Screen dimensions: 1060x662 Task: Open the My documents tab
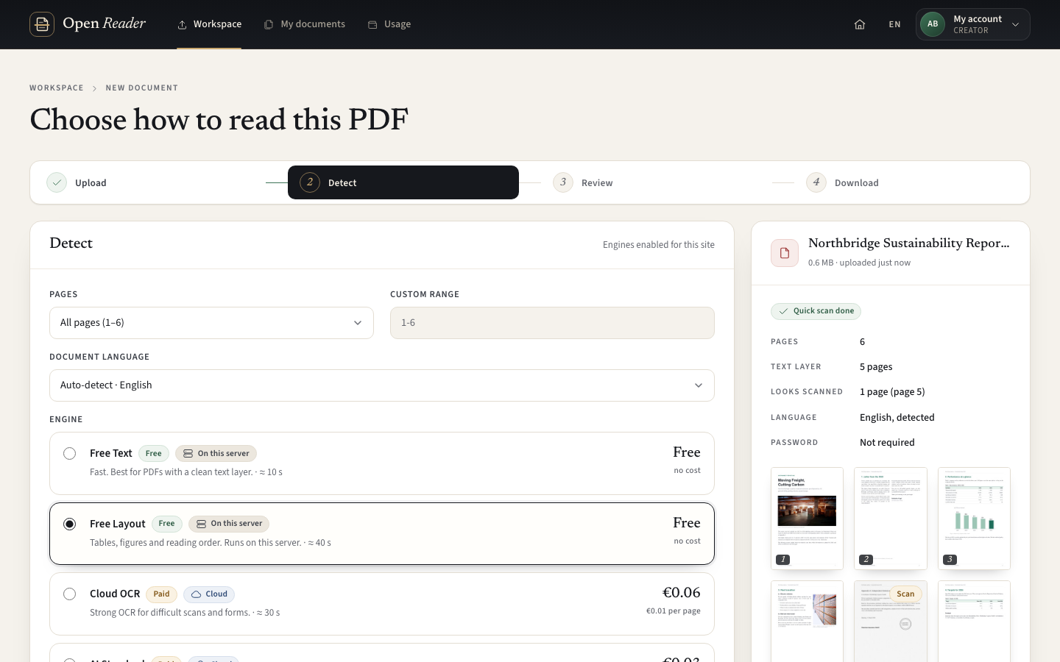click(305, 24)
